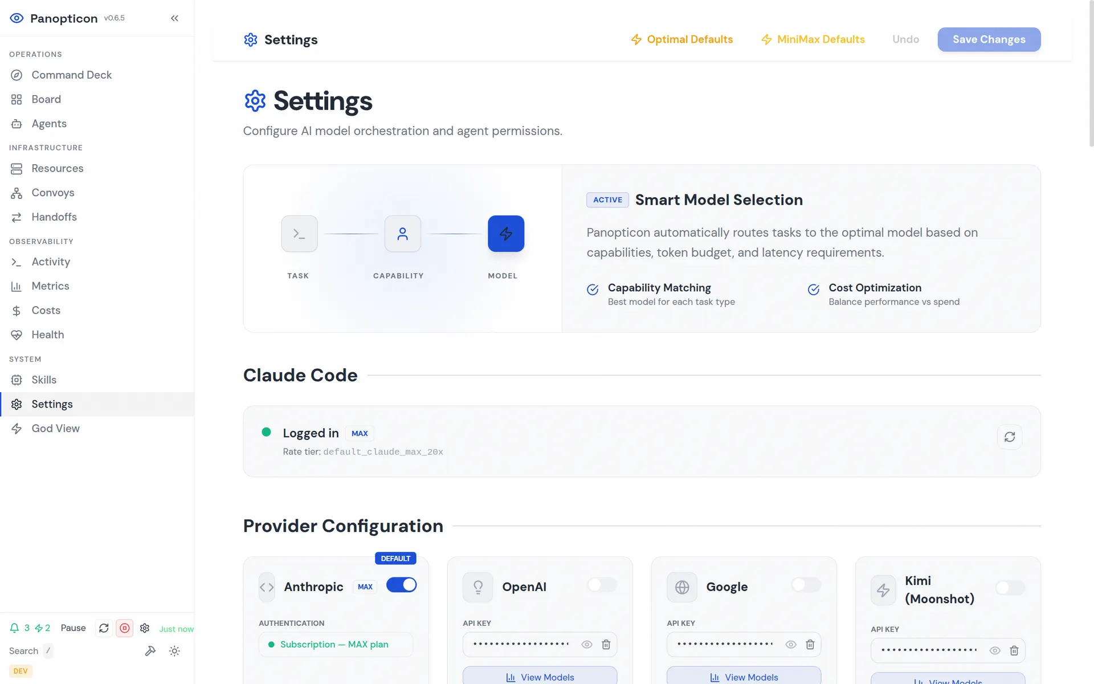Click Subscription — MAX plan status
1094x684 pixels.
(x=336, y=645)
